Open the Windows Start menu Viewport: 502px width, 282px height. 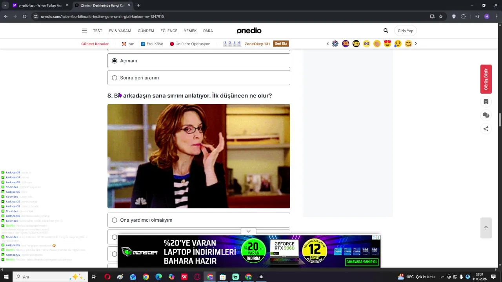tap(6, 277)
